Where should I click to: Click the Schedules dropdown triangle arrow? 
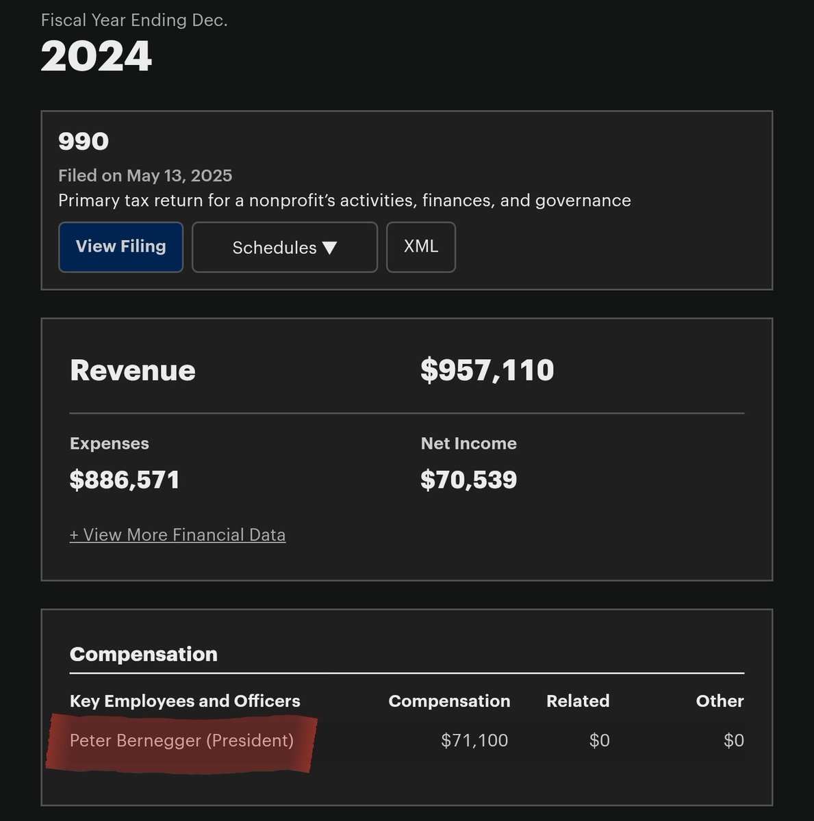330,248
